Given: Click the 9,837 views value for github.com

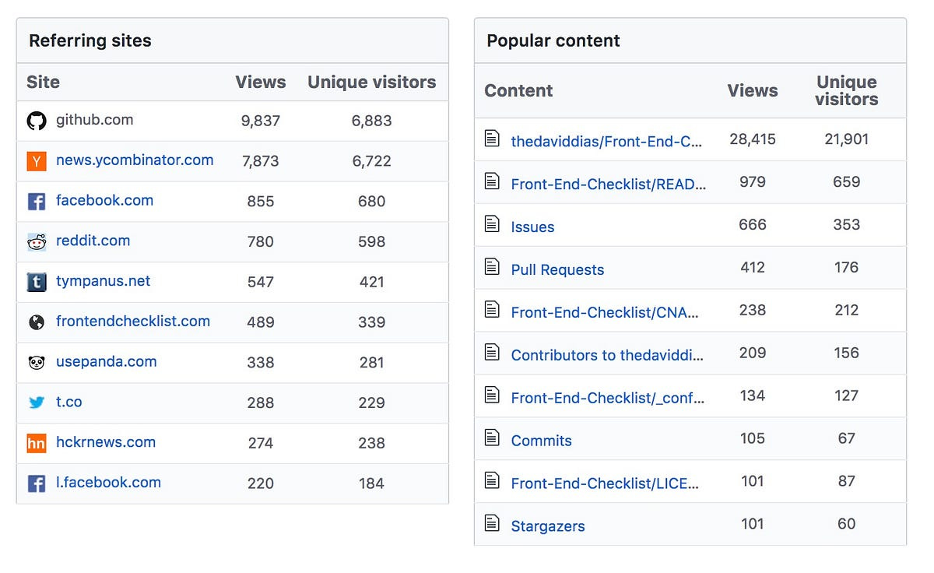Looking at the screenshot, I should pos(261,121).
